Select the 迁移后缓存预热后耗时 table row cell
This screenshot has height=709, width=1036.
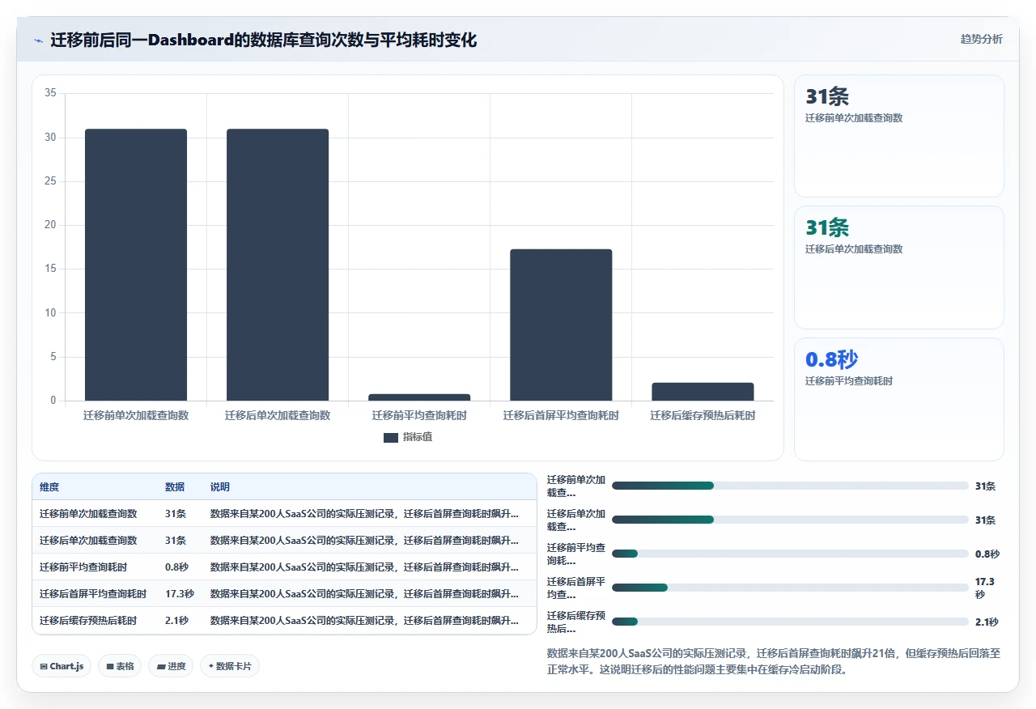pos(88,621)
